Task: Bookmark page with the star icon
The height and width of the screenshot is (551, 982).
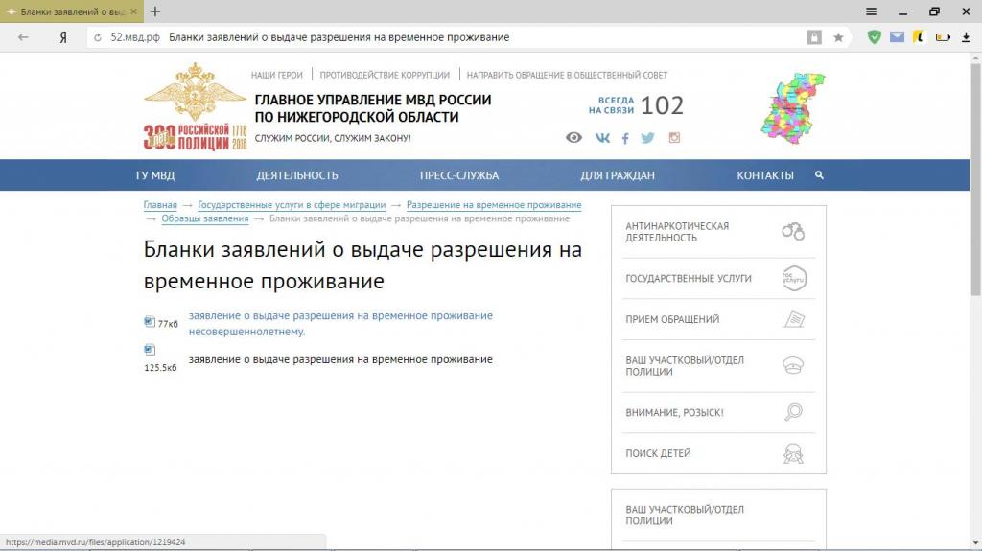Action: (x=838, y=37)
